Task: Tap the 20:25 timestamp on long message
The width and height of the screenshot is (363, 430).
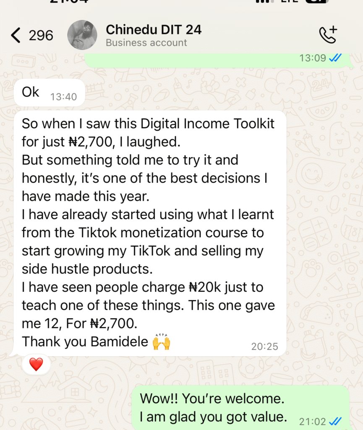Action: (265, 346)
